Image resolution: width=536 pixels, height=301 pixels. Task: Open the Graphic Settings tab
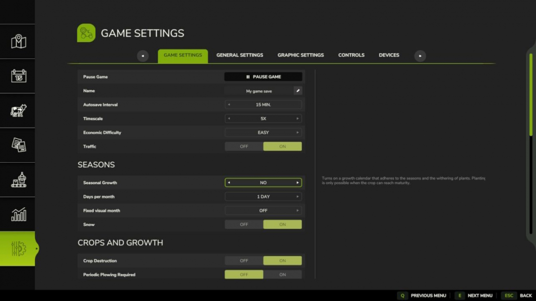click(x=301, y=55)
